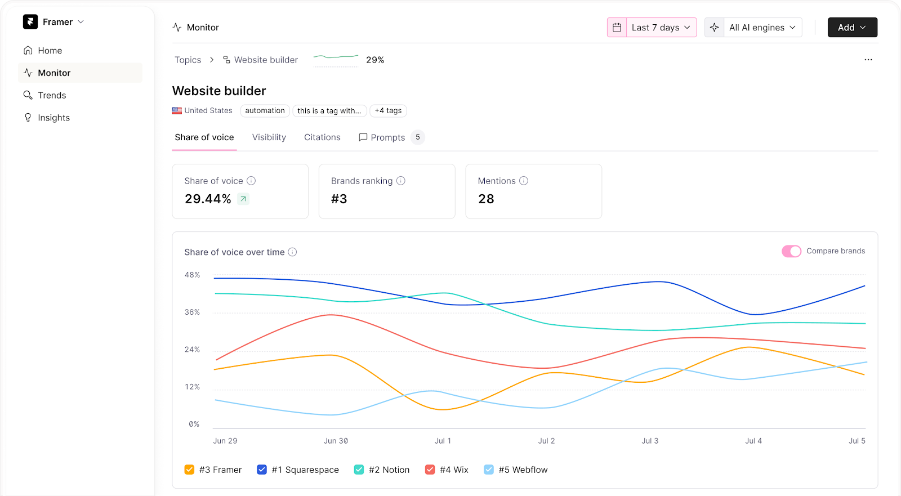The width and height of the screenshot is (901, 496).
Task: Open the Framer workspace dropdown
Action: (54, 22)
